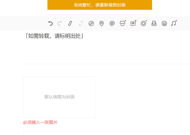Click the greyed unlink icon
Screen dimensions: 190x135
point(81,23)
